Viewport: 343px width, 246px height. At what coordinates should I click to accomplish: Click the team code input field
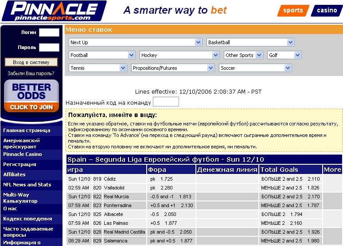[x=166, y=102]
